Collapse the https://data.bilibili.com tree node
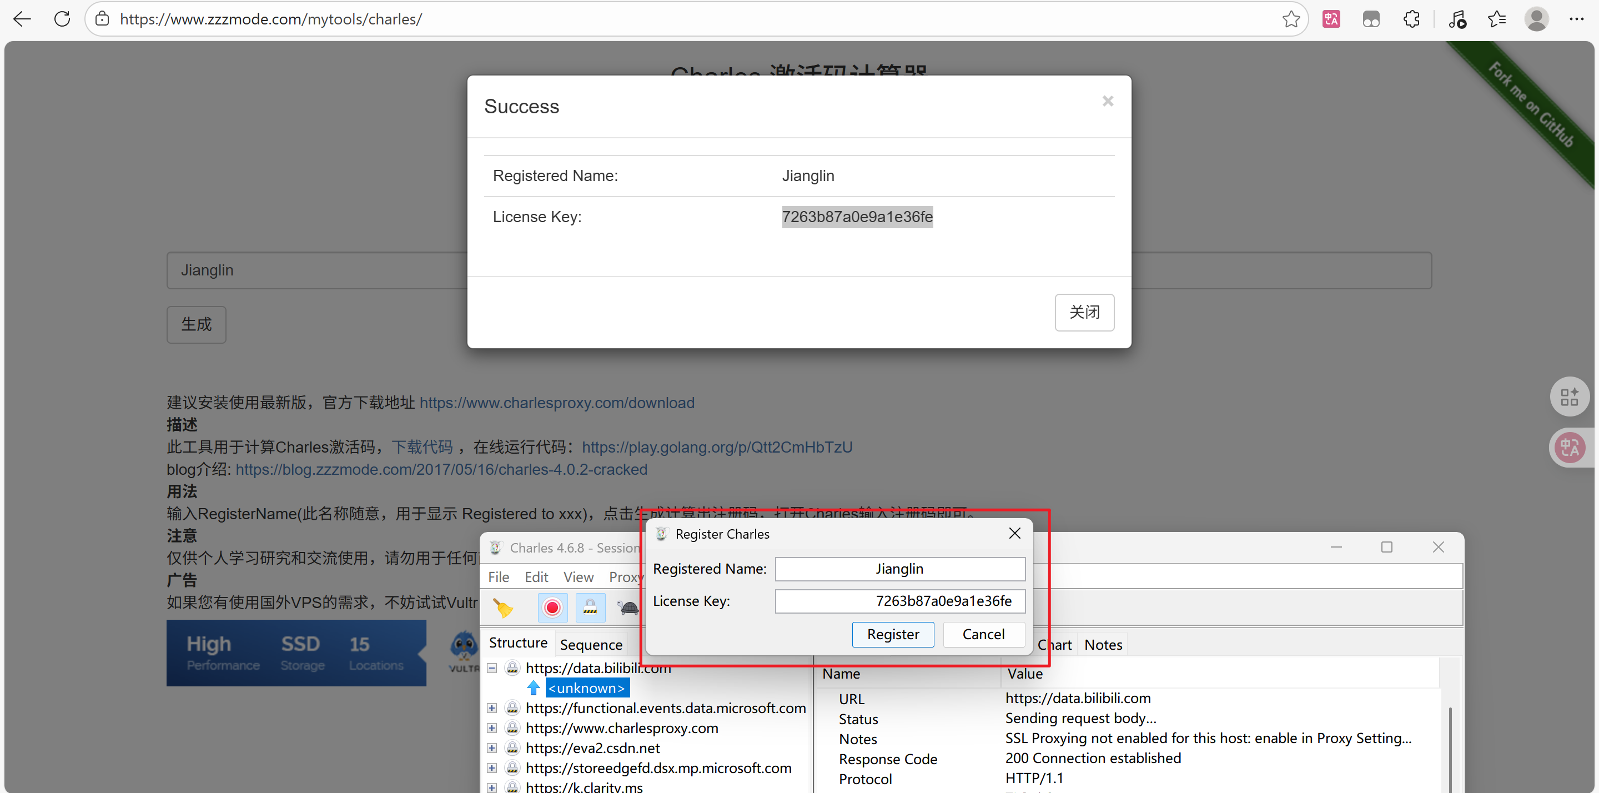The height and width of the screenshot is (793, 1599). coord(491,668)
